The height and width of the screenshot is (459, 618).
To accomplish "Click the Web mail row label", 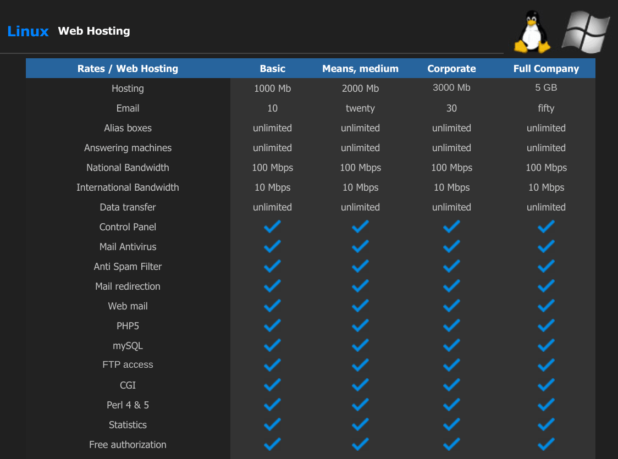I will pos(128,306).
